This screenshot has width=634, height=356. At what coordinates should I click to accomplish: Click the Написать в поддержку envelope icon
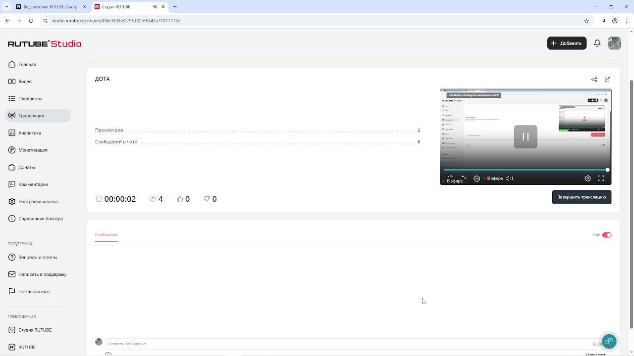[12, 274]
